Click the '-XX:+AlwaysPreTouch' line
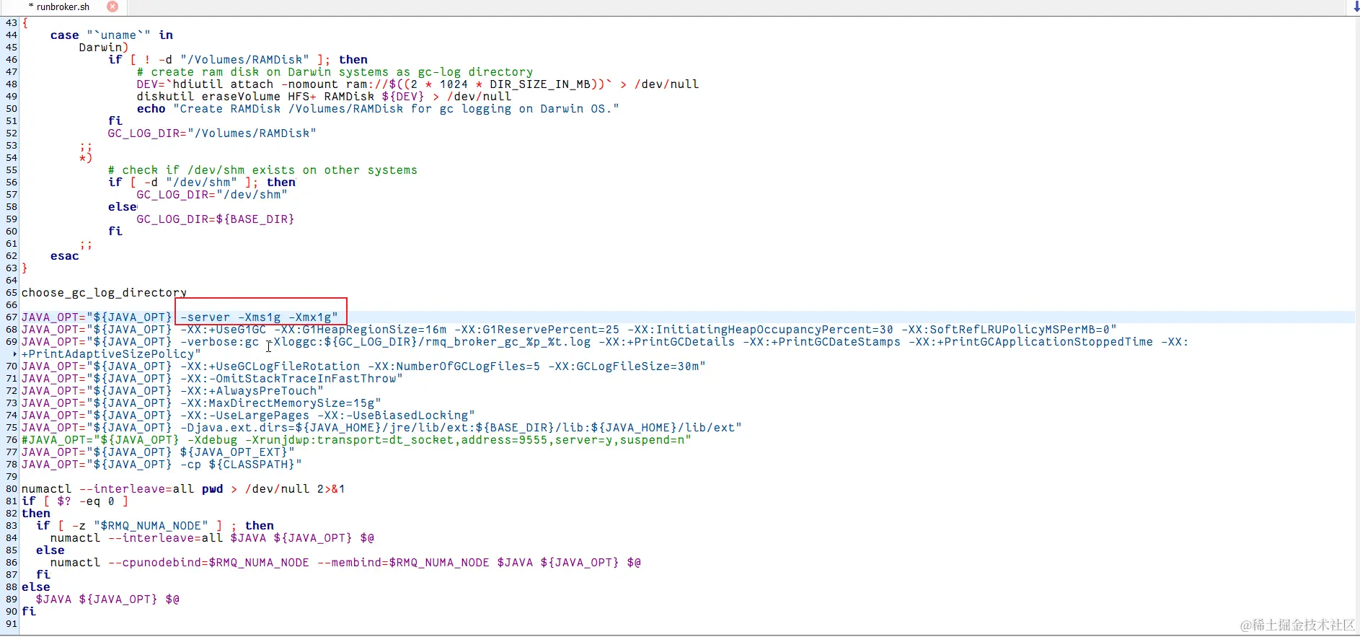The image size is (1360, 637). pos(172,390)
